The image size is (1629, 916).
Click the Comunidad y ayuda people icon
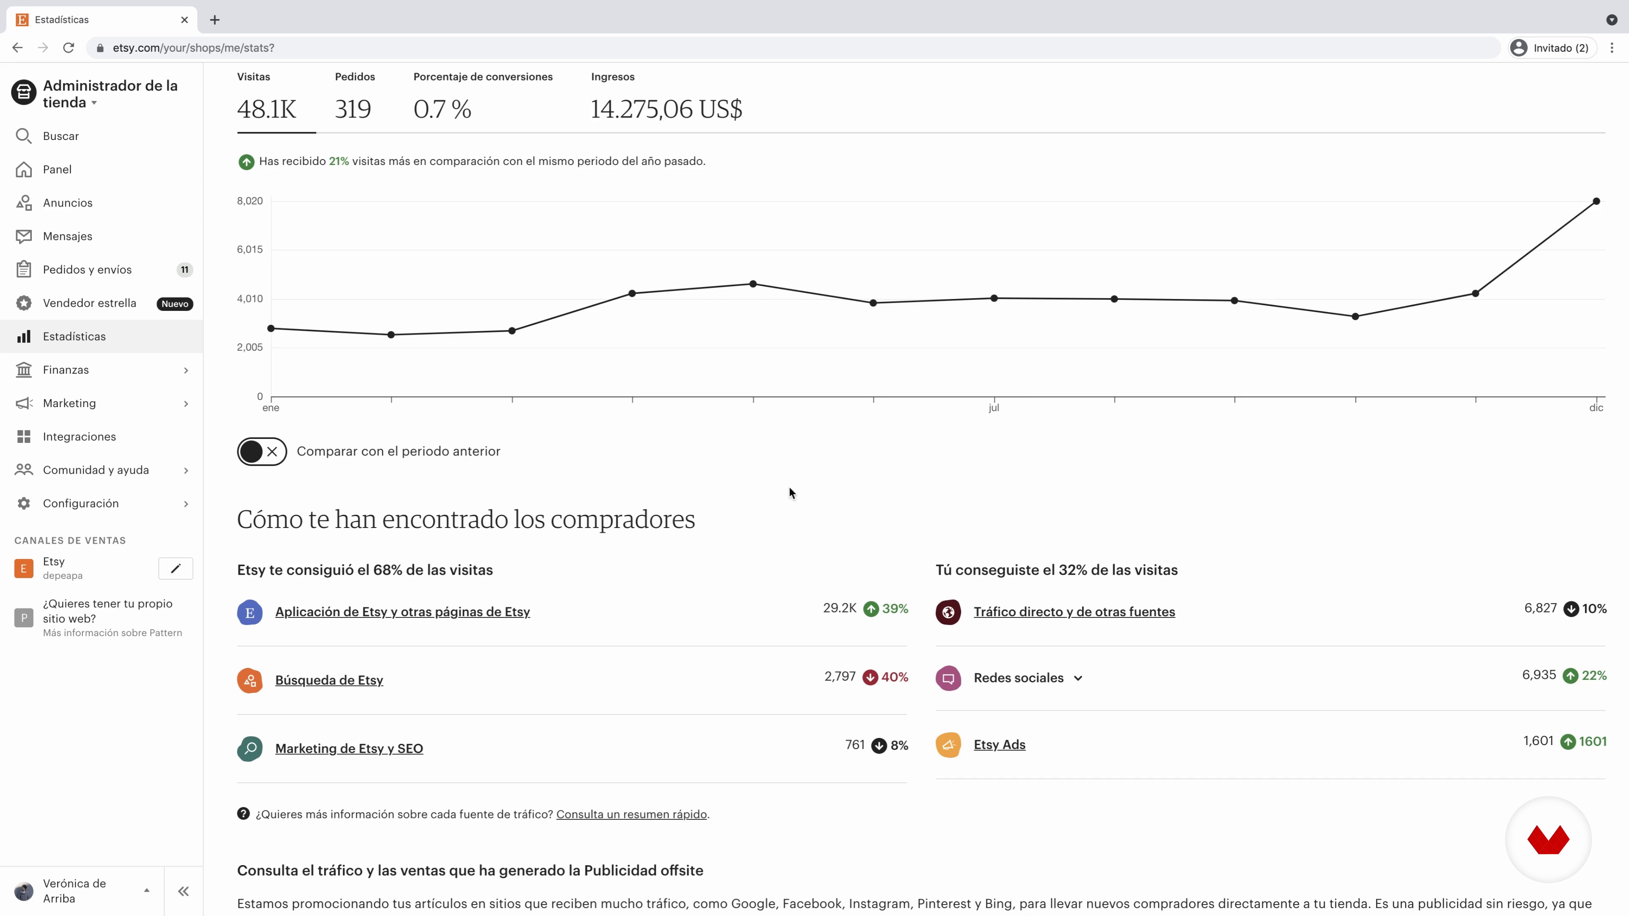click(x=23, y=470)
